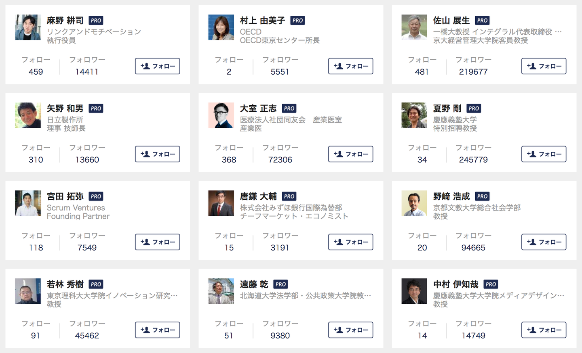Click the フォロワー count 72306 under 大室 正志
Screen dimensions: 582x353
280,159
